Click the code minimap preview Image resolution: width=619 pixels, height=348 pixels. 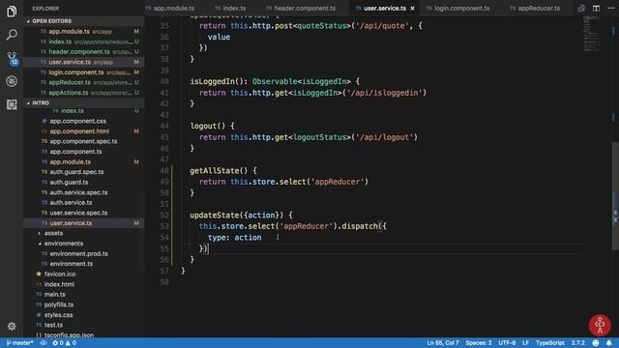593,35
